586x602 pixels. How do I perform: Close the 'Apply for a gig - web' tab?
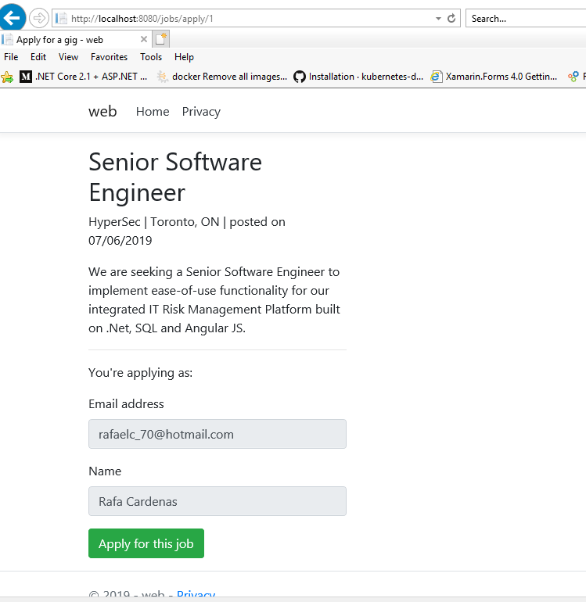pos(144,39)
